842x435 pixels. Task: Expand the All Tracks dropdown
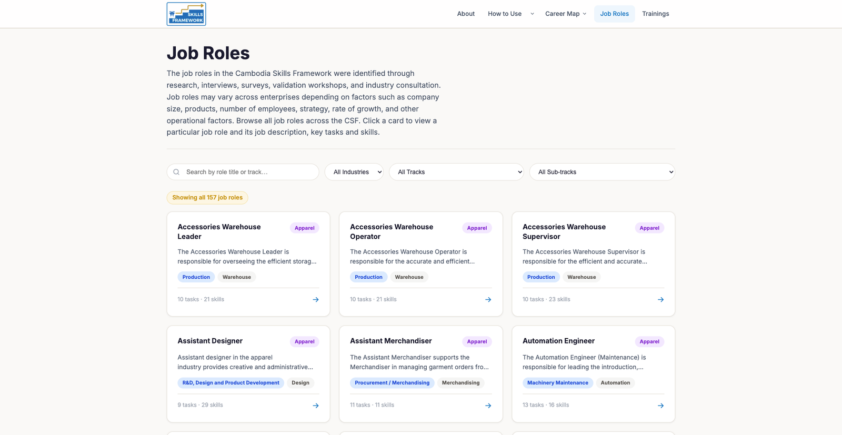tap(456, 172)
